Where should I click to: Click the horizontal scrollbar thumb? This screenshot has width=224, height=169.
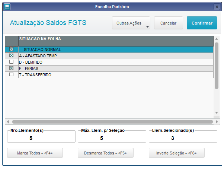point(113,122)
